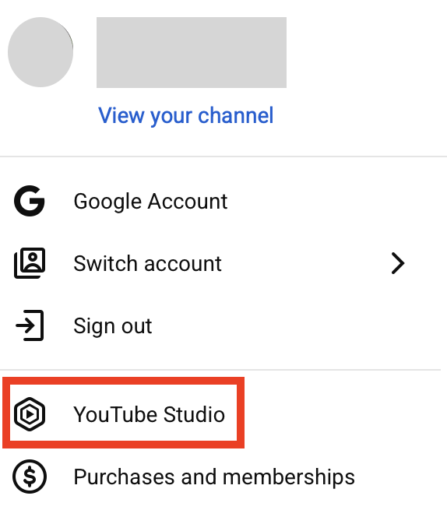
Task: Click the Purchases dollar sign icon
Action: [30, 477]
